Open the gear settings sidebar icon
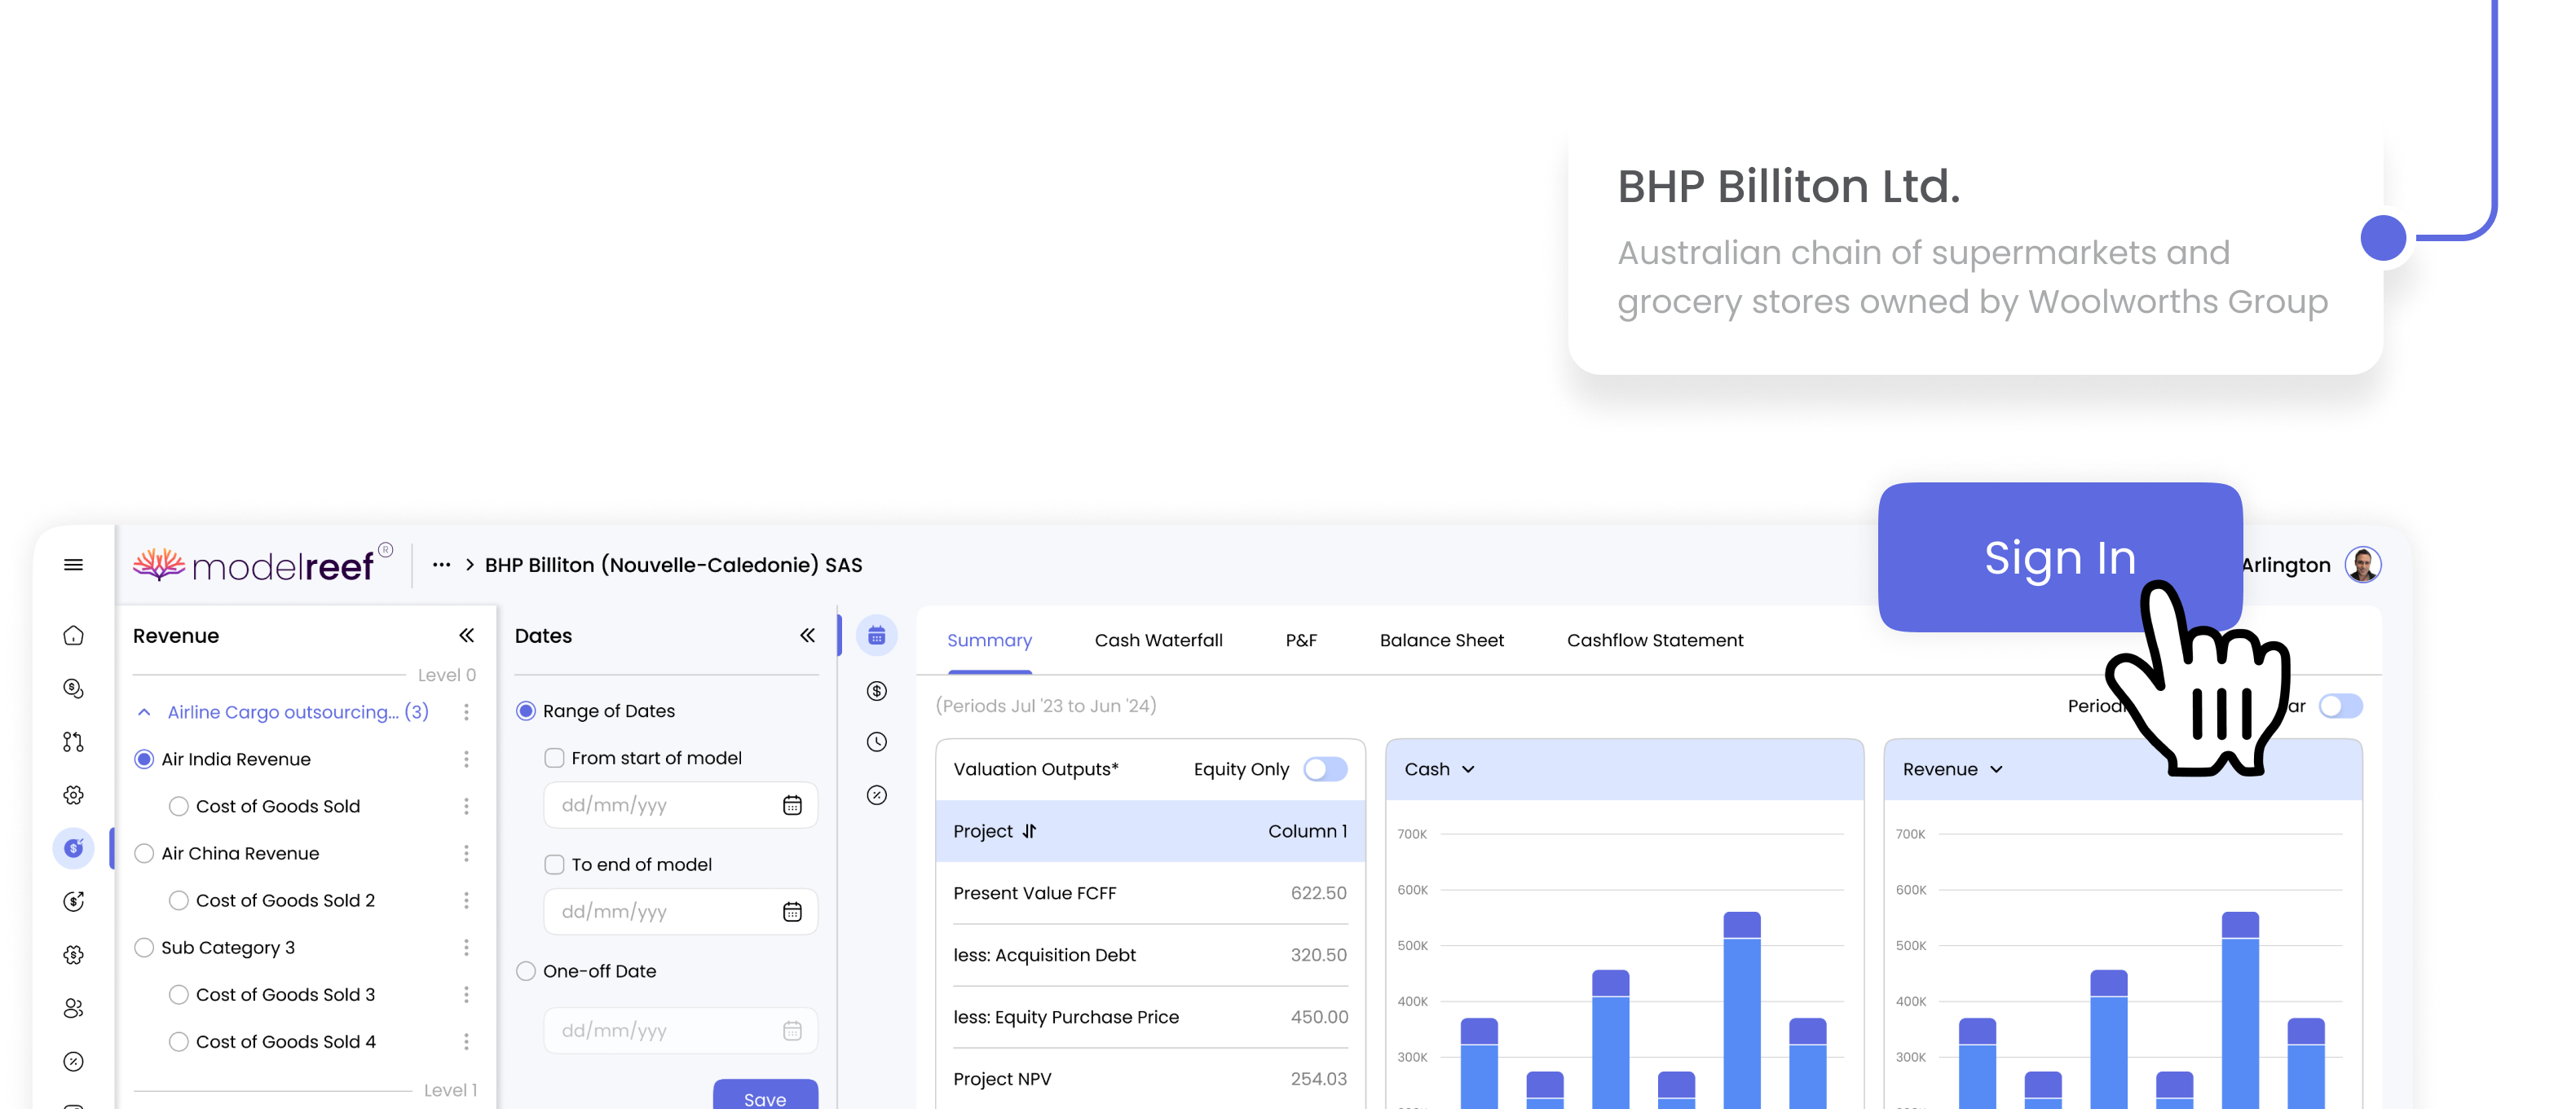Screen dimensions: 2576x1109 [x=73, y=795]
